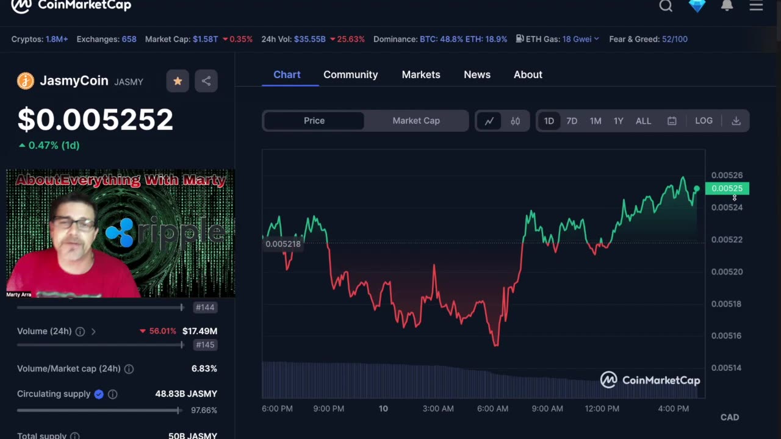The width and height of the screenshot is (781, 439).
Task: Open the hamburger menu
Action: point(756,5)
